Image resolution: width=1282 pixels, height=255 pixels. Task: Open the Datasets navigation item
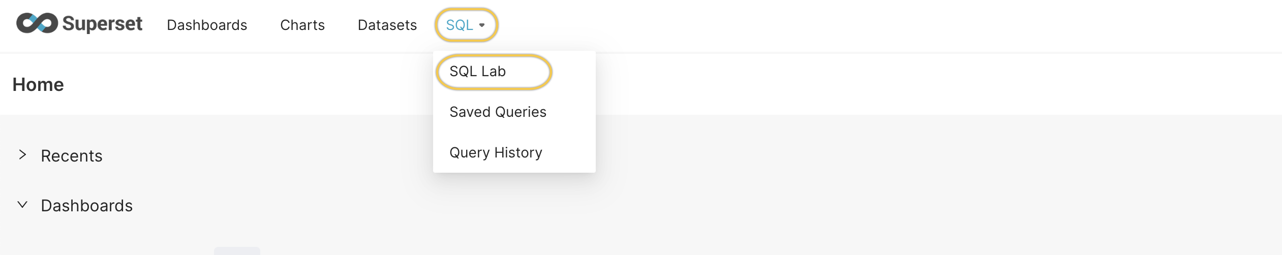pos(387,25)
